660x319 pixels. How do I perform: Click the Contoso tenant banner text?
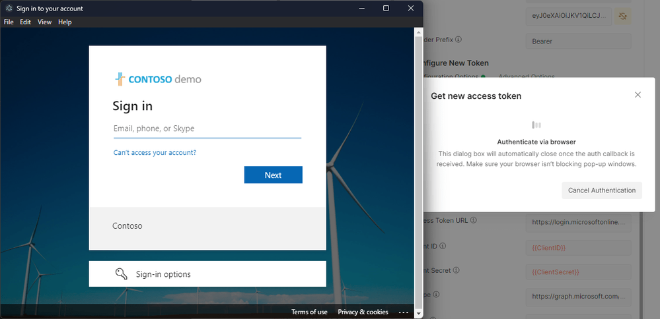(127, 226)
